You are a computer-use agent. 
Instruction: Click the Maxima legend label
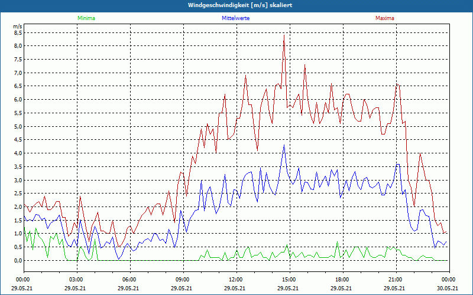coord(384,18)
